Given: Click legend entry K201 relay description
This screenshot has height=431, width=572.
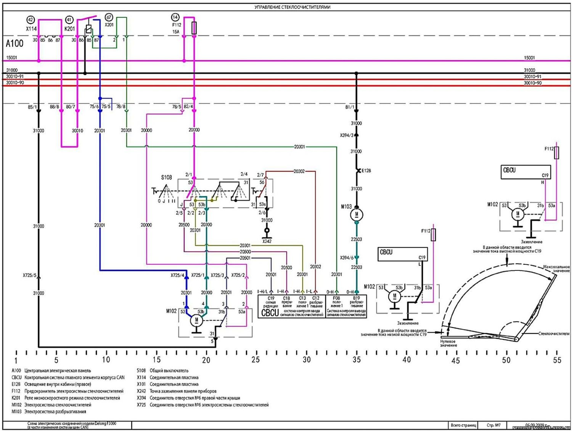Looking at the screenshot, I should [x=66, y=398].
